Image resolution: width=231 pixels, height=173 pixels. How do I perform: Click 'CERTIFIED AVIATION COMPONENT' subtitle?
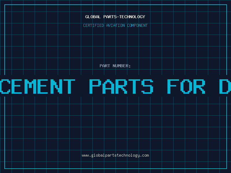pos(115,25)
